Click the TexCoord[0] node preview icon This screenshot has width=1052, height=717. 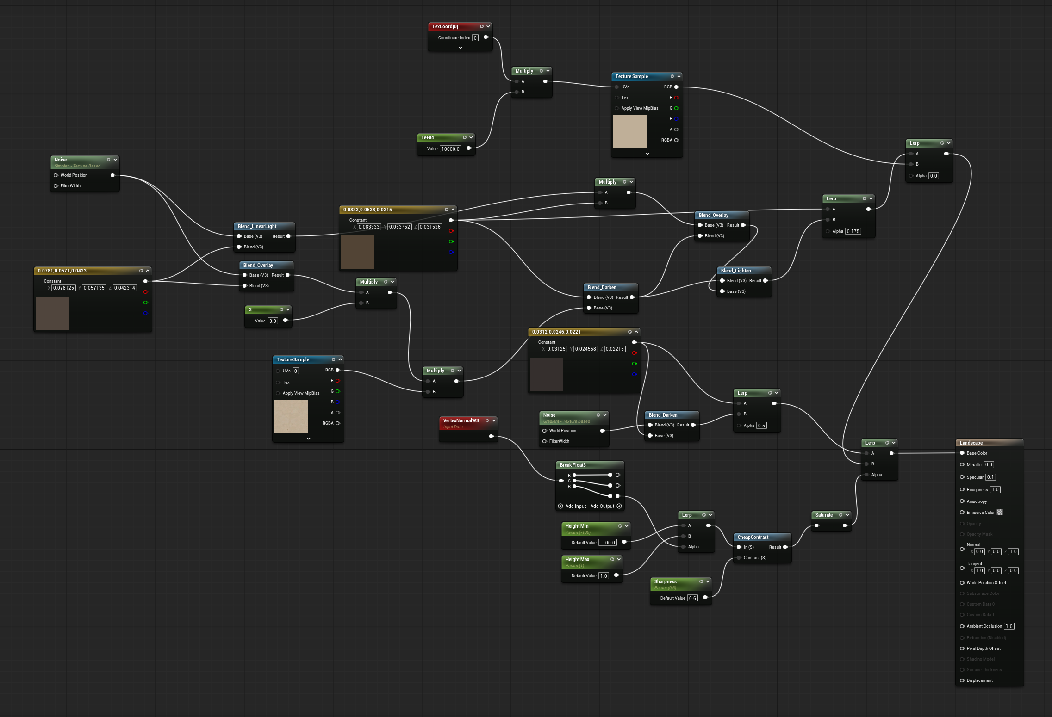(x=482, y=26)
